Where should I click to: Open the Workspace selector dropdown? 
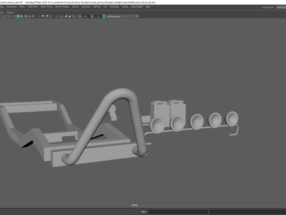(281, 7)
